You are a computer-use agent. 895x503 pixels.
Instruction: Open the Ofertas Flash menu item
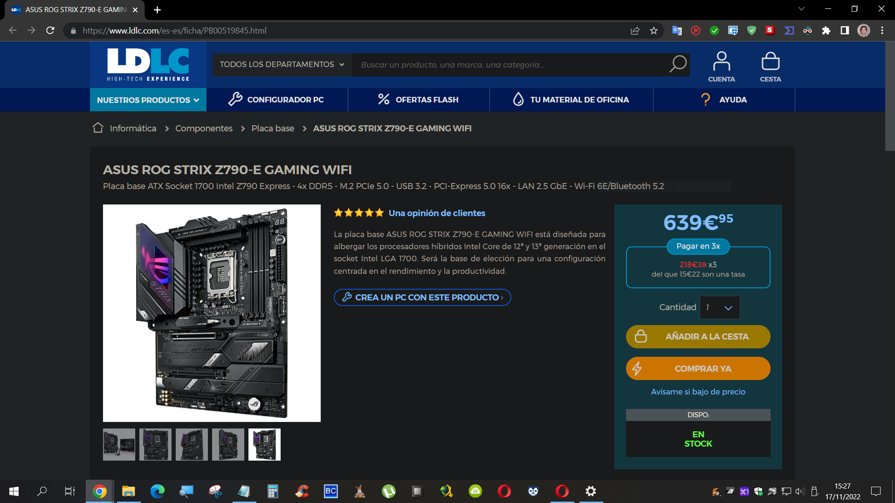418,100
